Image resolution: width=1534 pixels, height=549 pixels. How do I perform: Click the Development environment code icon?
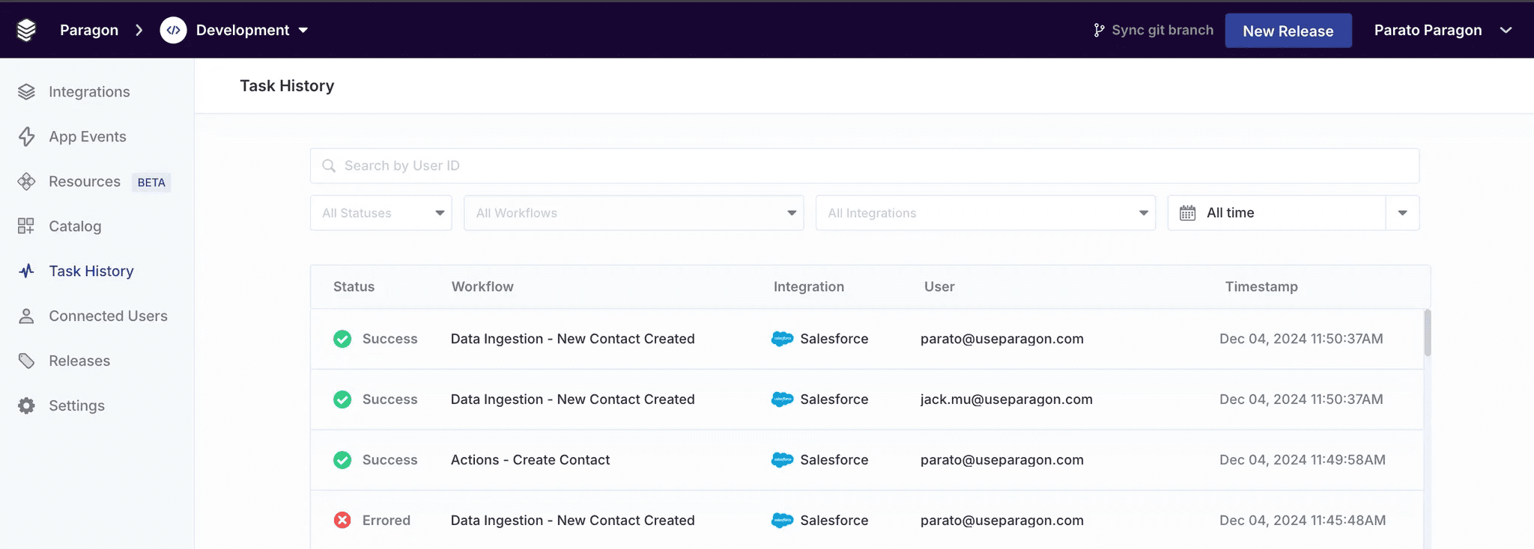(173, 30)
